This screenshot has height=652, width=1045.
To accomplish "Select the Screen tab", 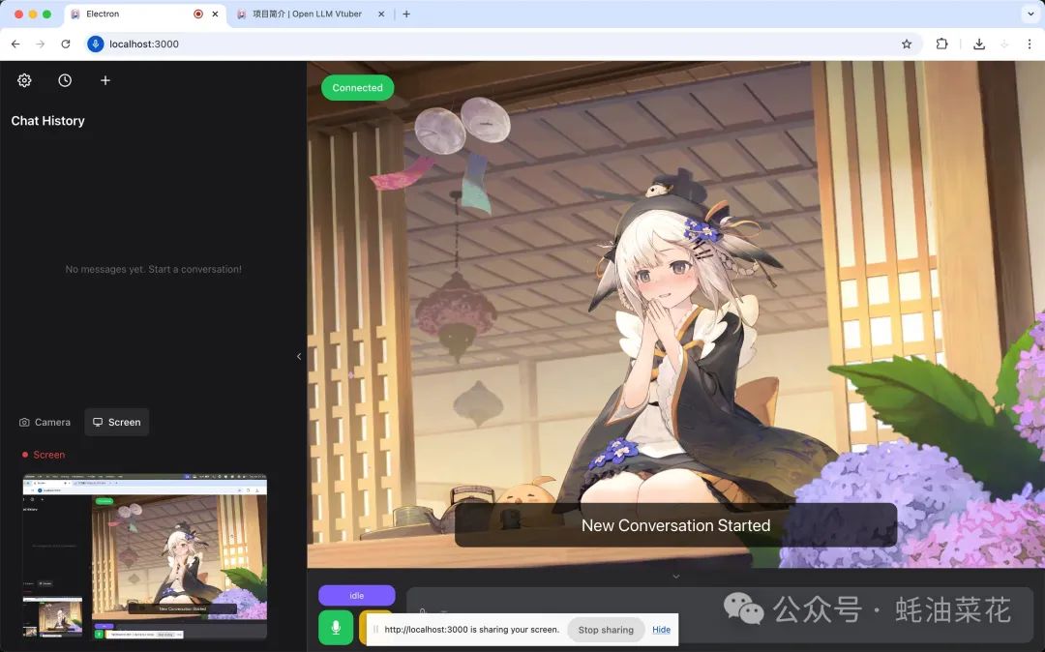I will click(117, 422).
